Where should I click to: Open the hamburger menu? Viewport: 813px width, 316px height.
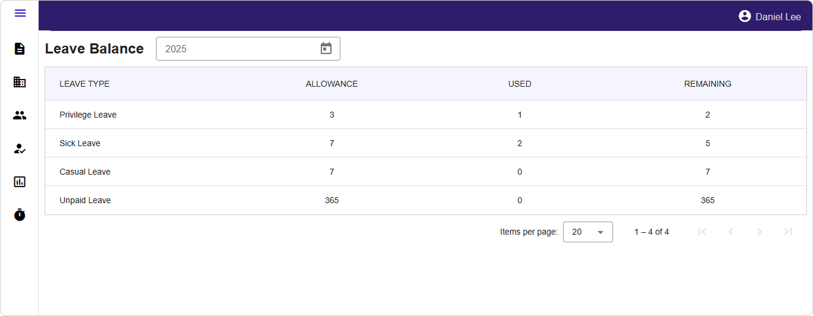(x=20, y=13)
